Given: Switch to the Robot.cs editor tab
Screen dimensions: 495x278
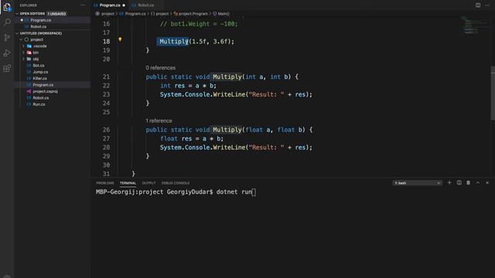Looking at the screenshot, I should click(x=145, y=5).
